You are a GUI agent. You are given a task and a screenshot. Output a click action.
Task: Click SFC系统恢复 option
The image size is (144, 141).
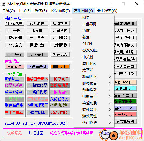point(37,92)
